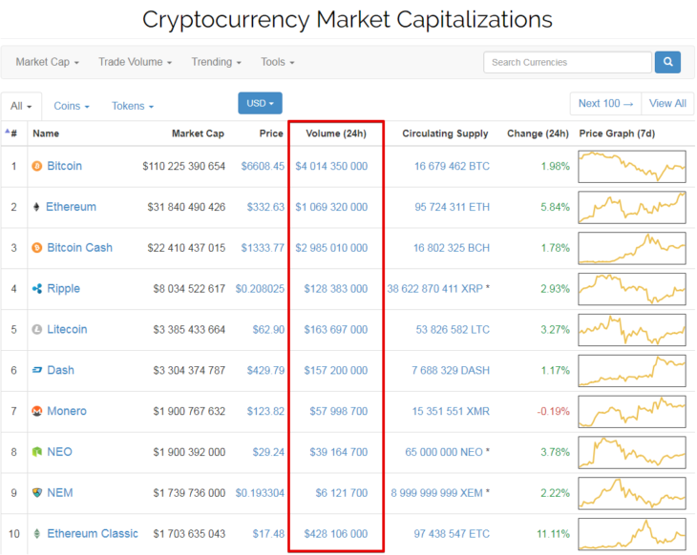Open Ethereum Classic 7-day price graph

click(632, 534)
